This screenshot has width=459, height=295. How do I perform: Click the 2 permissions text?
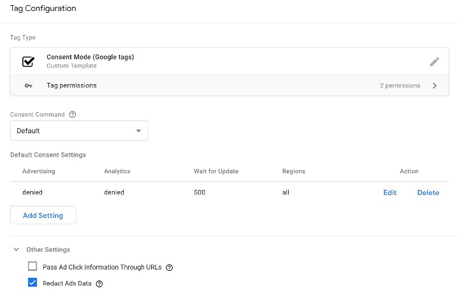400,85
